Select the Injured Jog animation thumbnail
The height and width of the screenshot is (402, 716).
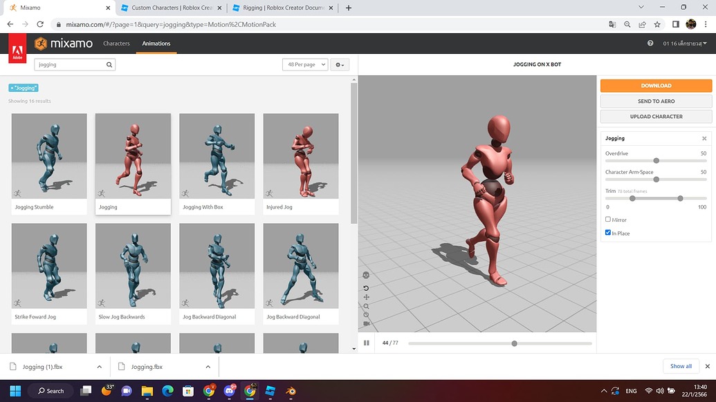[301, 156]
